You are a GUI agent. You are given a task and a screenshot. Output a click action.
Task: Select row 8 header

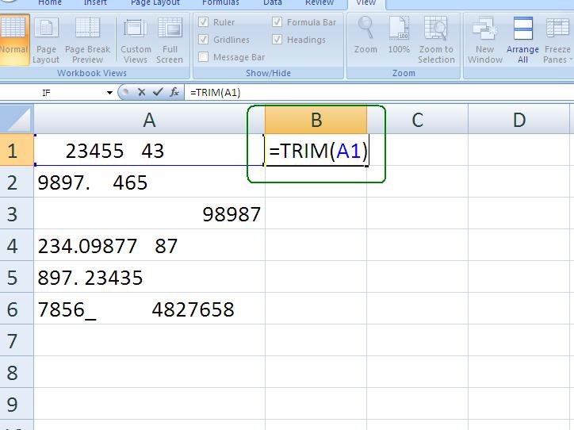[x=17, y=372]
